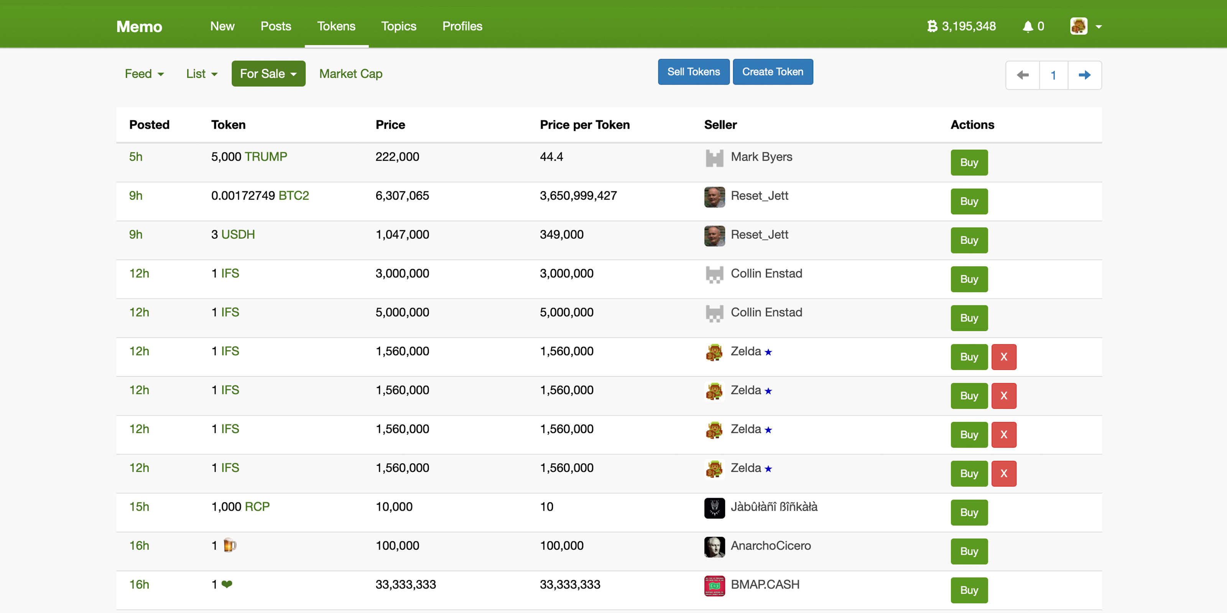Open the Market Cap view
The height and width of the screenshot is (613, 1227).
[350, 74]
